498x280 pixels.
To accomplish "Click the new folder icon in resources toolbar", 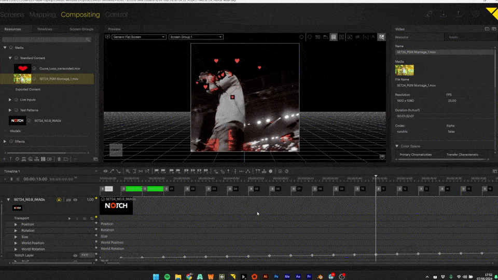I will click(x=65, y=159).
